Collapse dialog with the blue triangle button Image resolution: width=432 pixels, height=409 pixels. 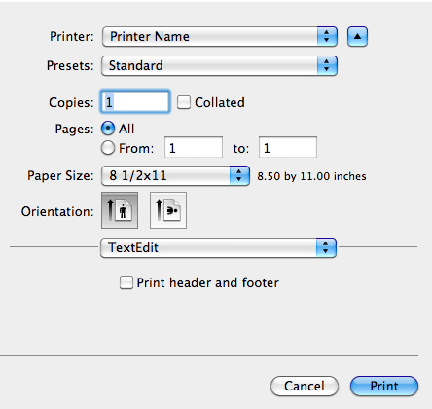coord(357,37)
